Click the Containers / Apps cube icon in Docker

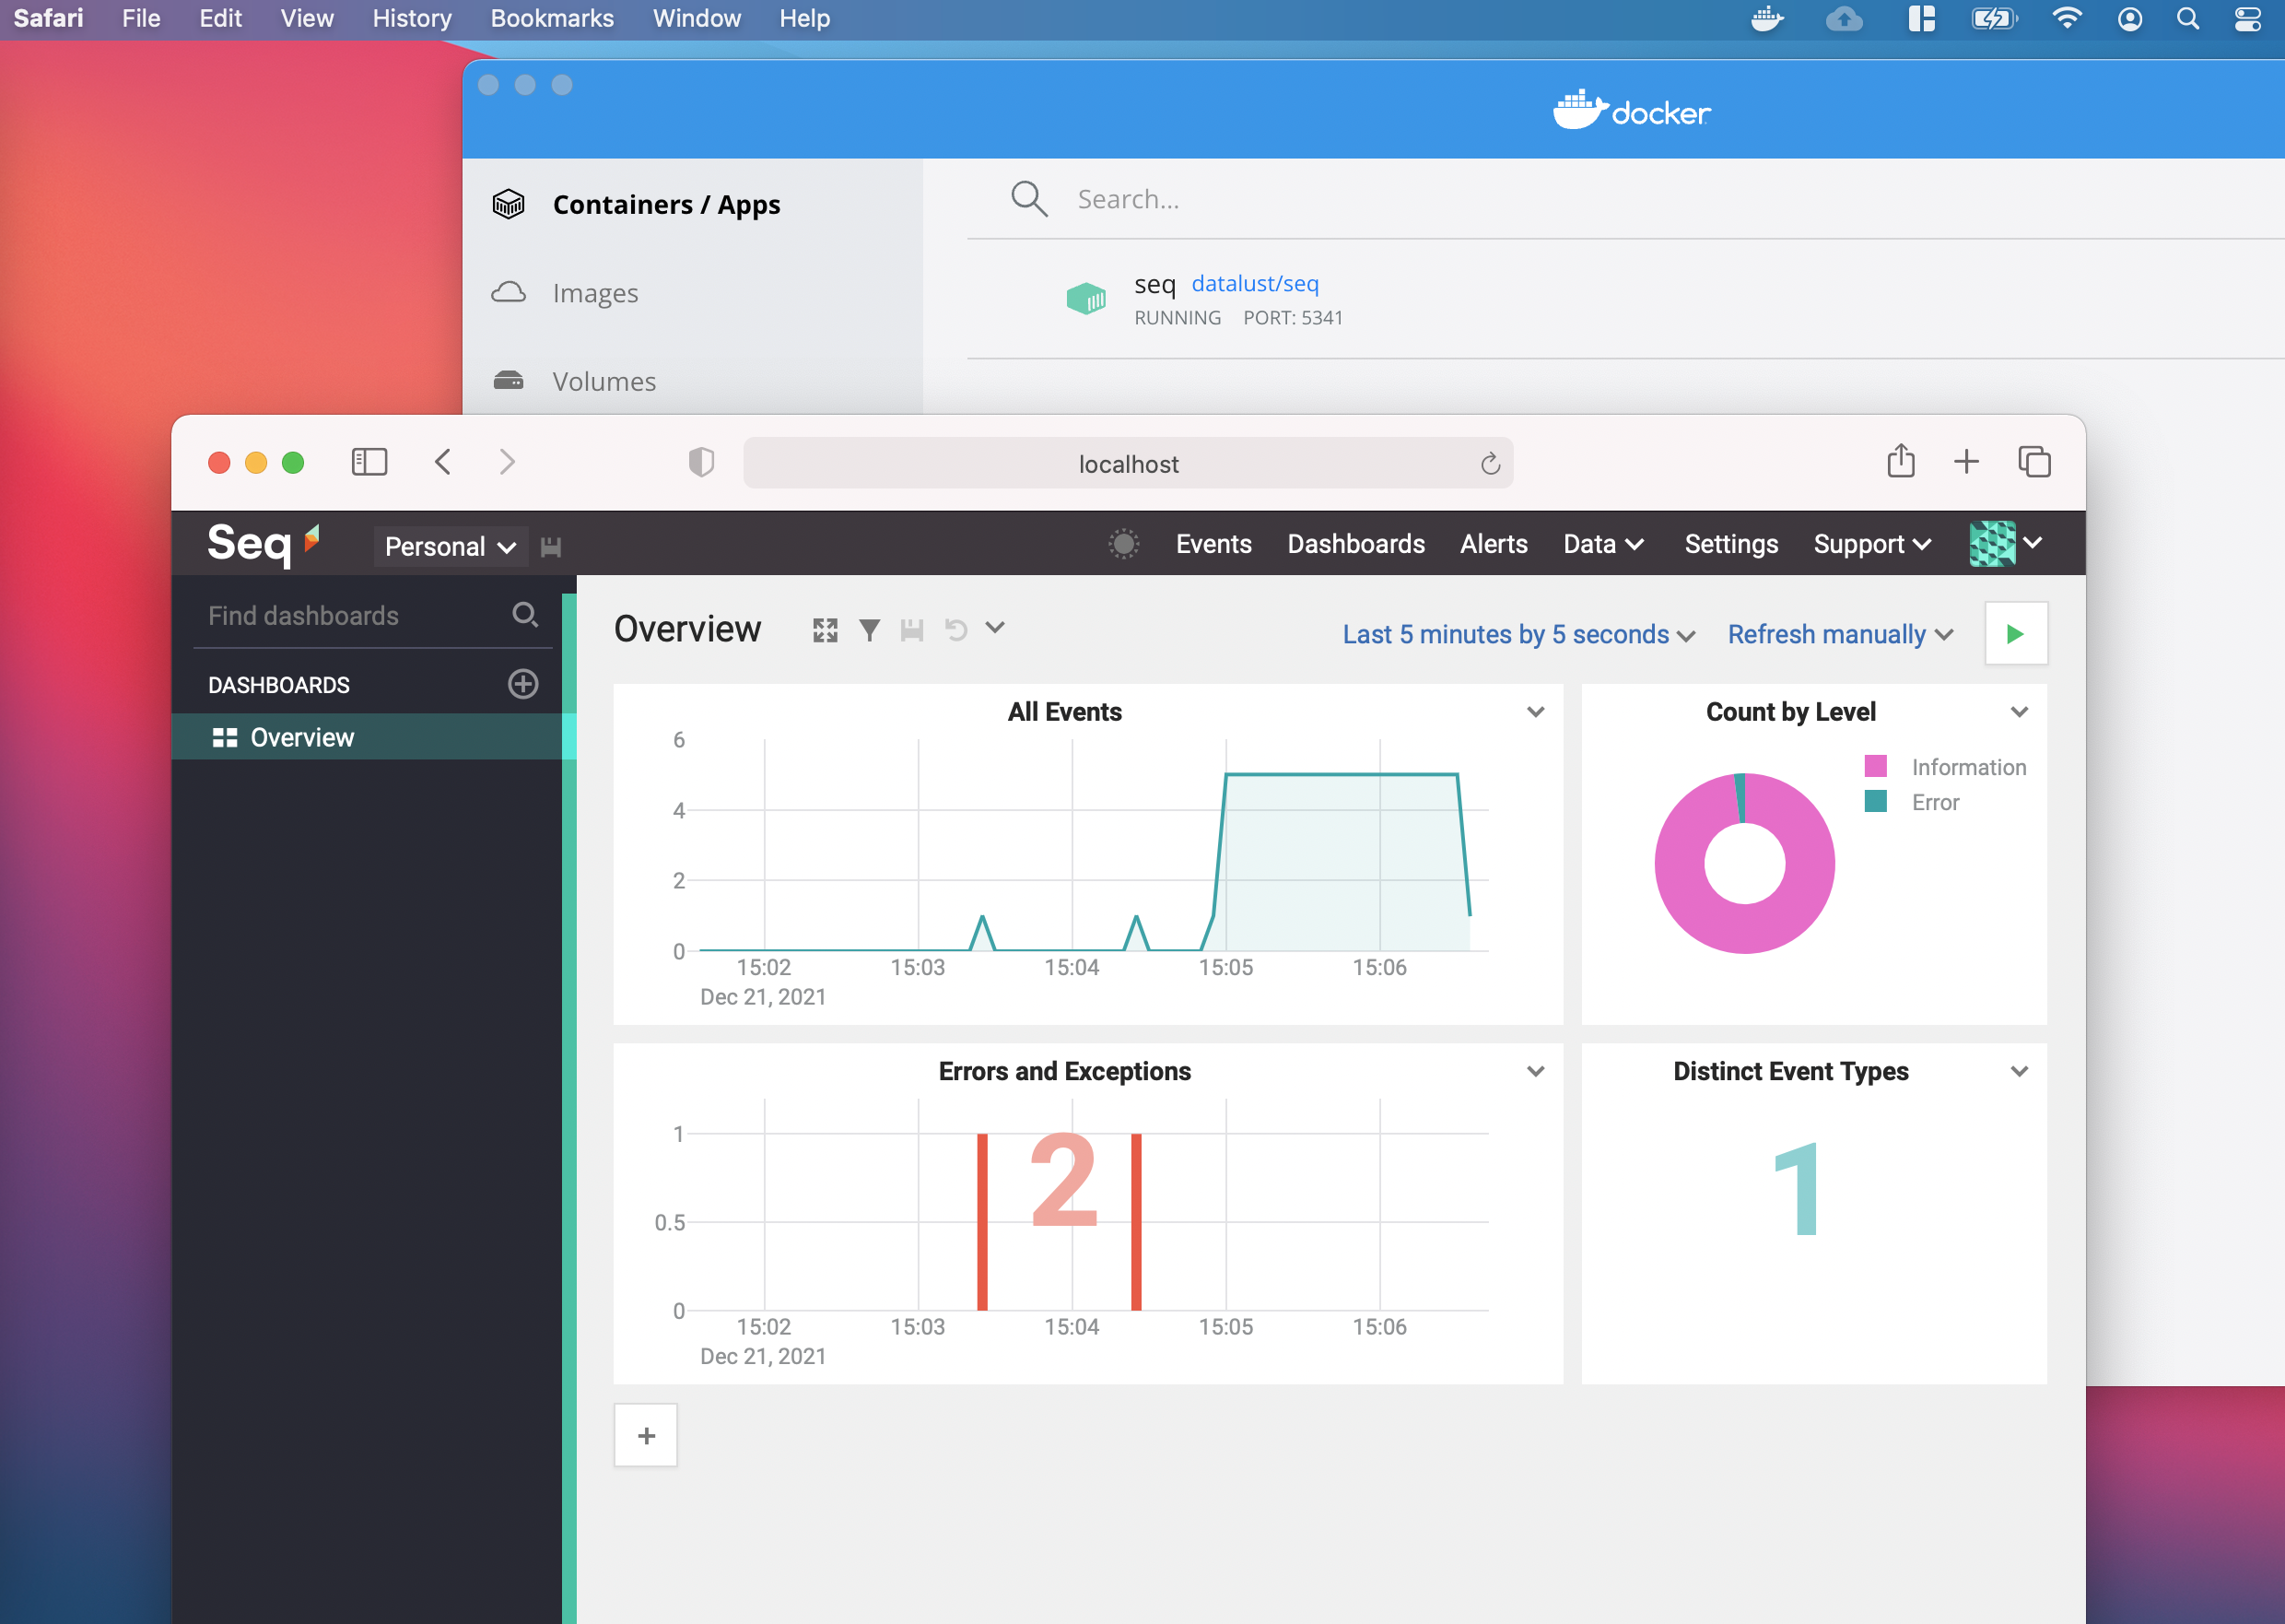point(509,204)
